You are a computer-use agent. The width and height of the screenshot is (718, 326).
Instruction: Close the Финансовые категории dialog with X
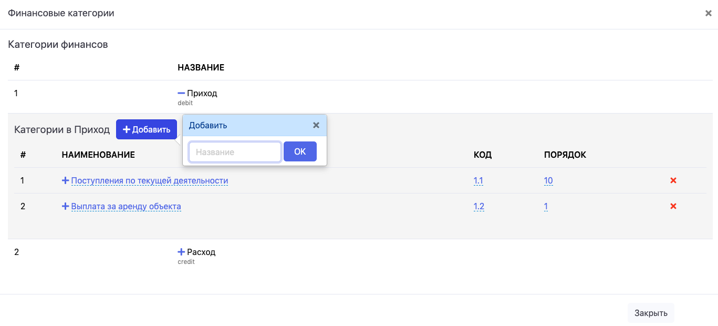(x=708, y=14)
